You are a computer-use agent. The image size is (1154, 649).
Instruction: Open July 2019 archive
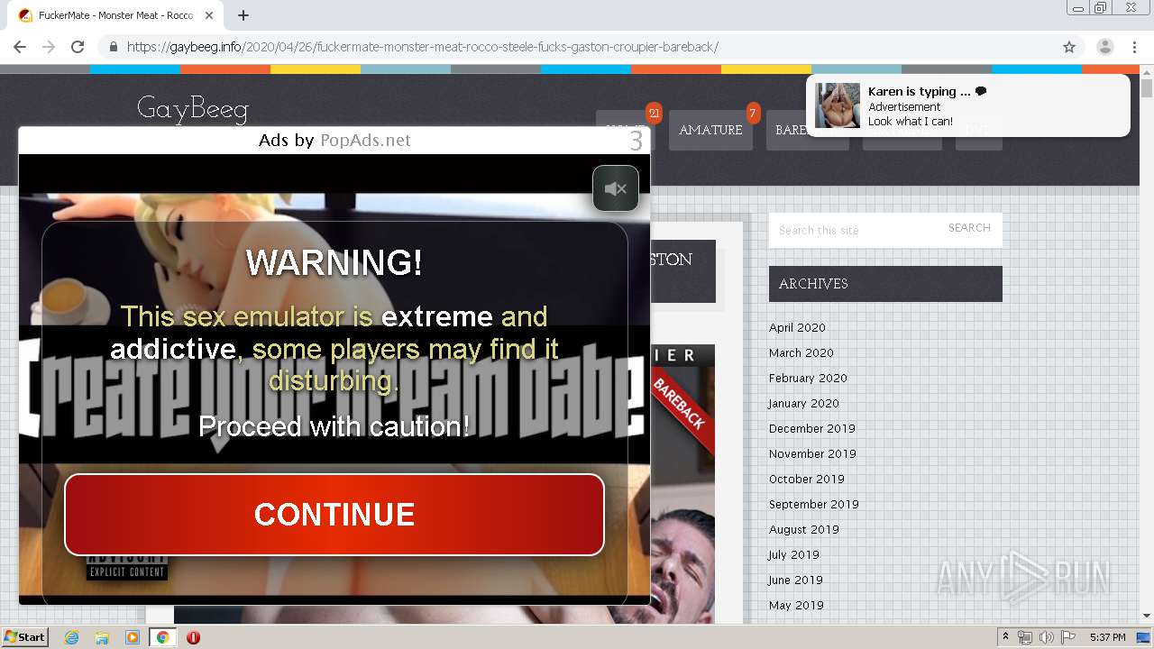pos(794,554)
